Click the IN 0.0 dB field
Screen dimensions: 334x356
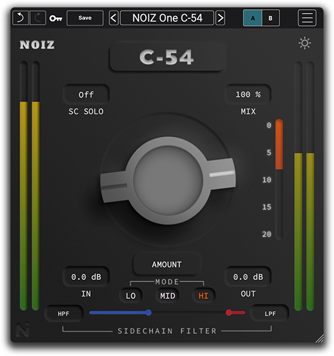[x=86, y=277]
